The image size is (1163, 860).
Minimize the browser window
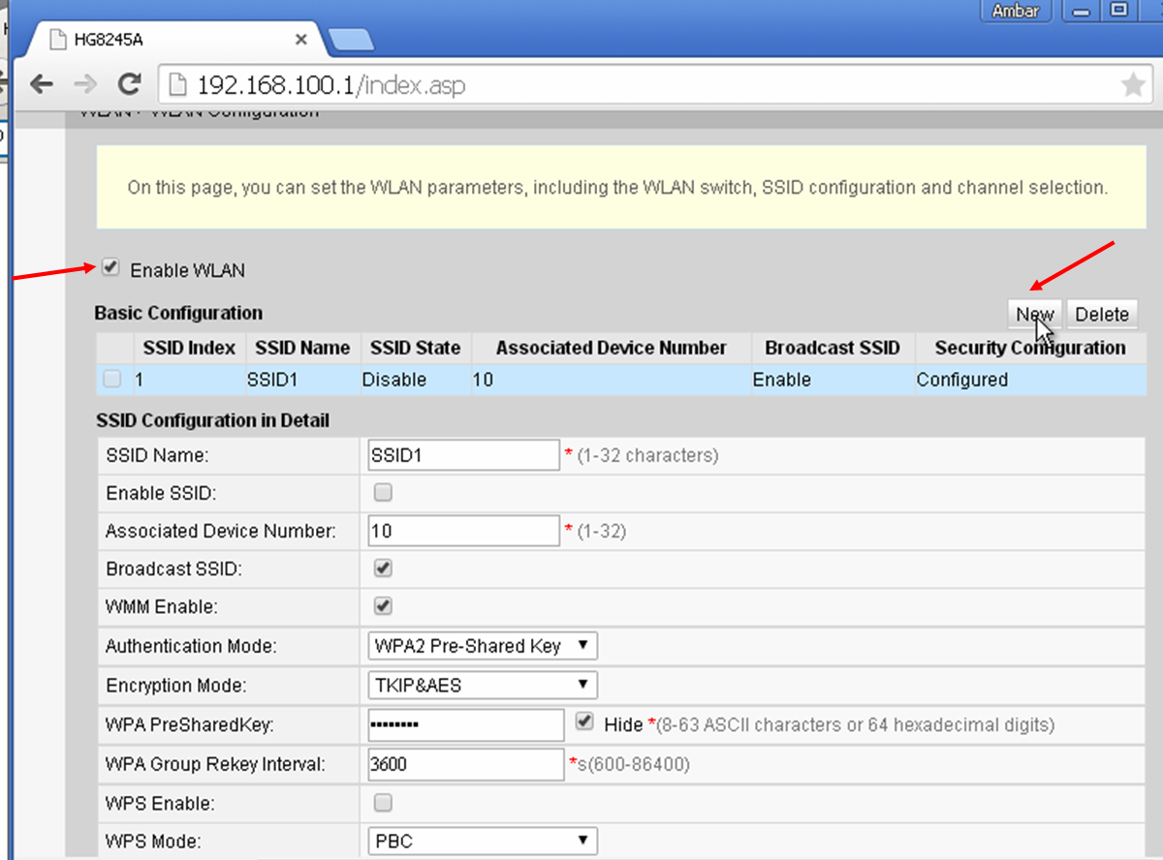tap(1082, 11)
